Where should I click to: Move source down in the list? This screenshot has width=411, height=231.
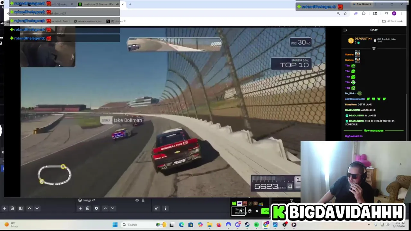click(x=112, y=208)
